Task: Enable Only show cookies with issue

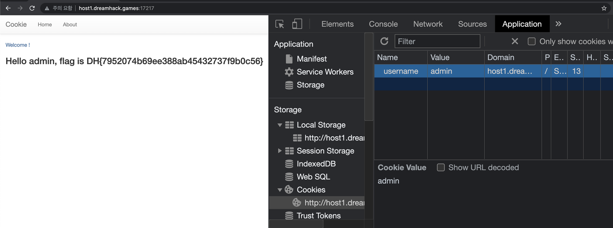Action: pyautogui.click(x=532, y=42)
